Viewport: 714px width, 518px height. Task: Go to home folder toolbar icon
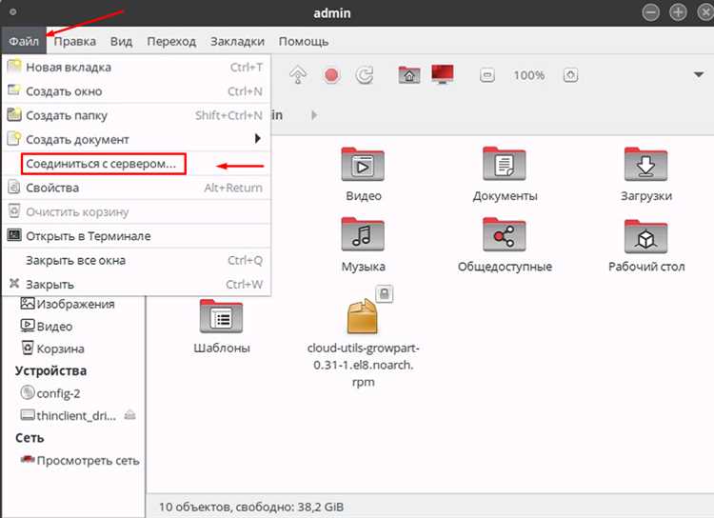pyautogui.click(x=409, y=74)
